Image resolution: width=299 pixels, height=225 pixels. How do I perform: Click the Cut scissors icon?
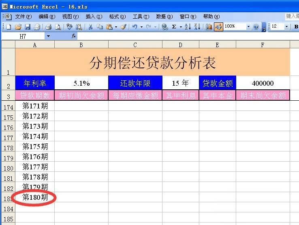(x=90, y=27)
